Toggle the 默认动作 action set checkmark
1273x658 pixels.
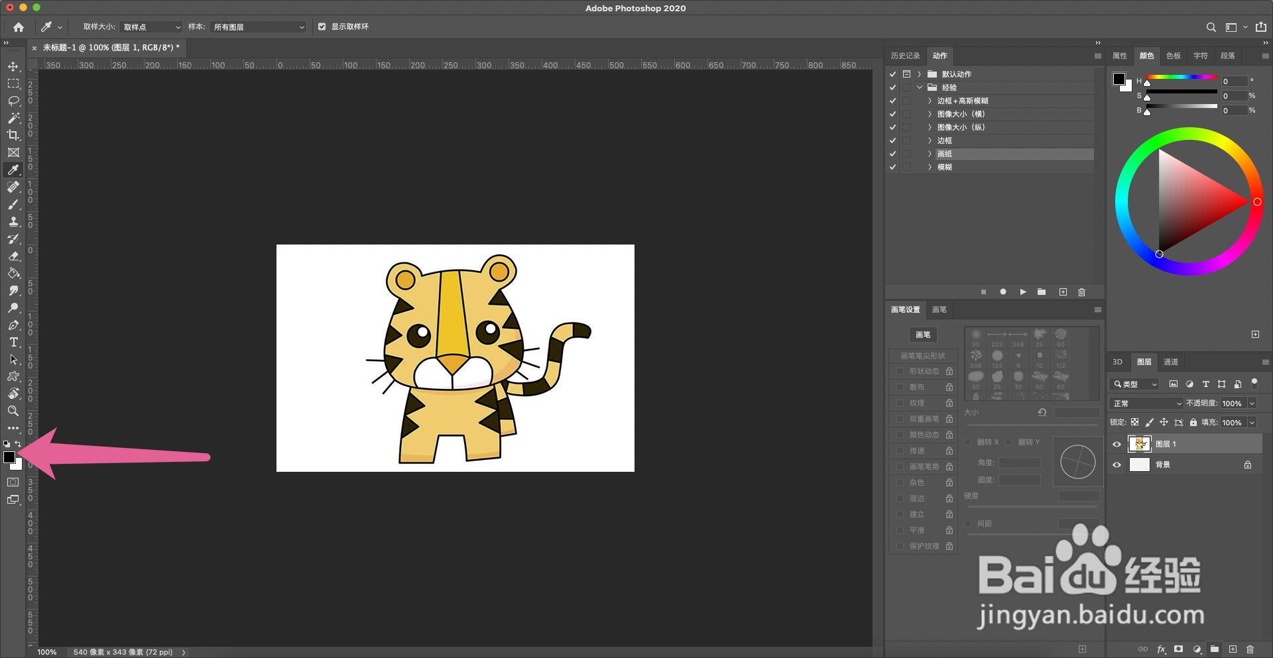pos(893,74)
